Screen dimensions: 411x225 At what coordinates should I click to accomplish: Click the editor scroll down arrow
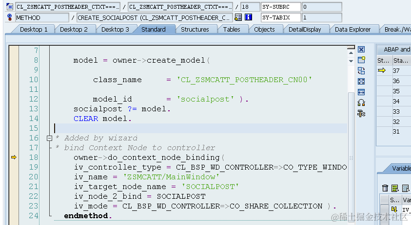click(351, 61)
